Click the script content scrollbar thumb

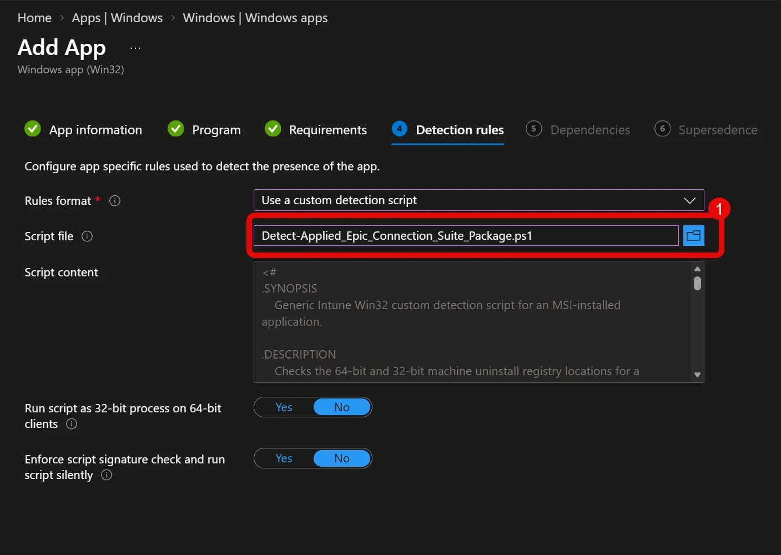697,284
